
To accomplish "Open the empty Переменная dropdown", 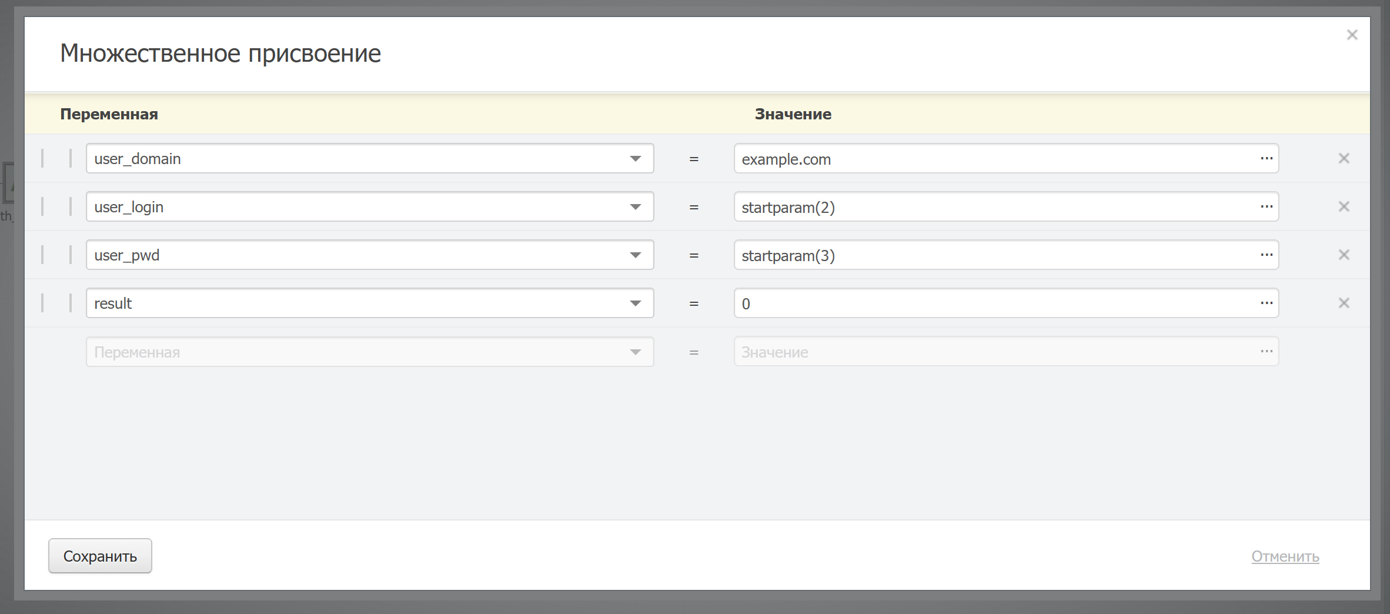I will pyautogui.click(x=635, y=352).
